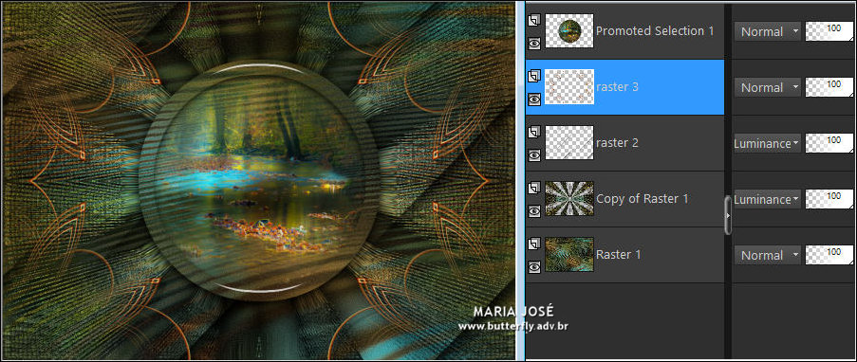Click raster 3 layer type icon
This screenshot has height=362, width=857.
pos(534,76)
